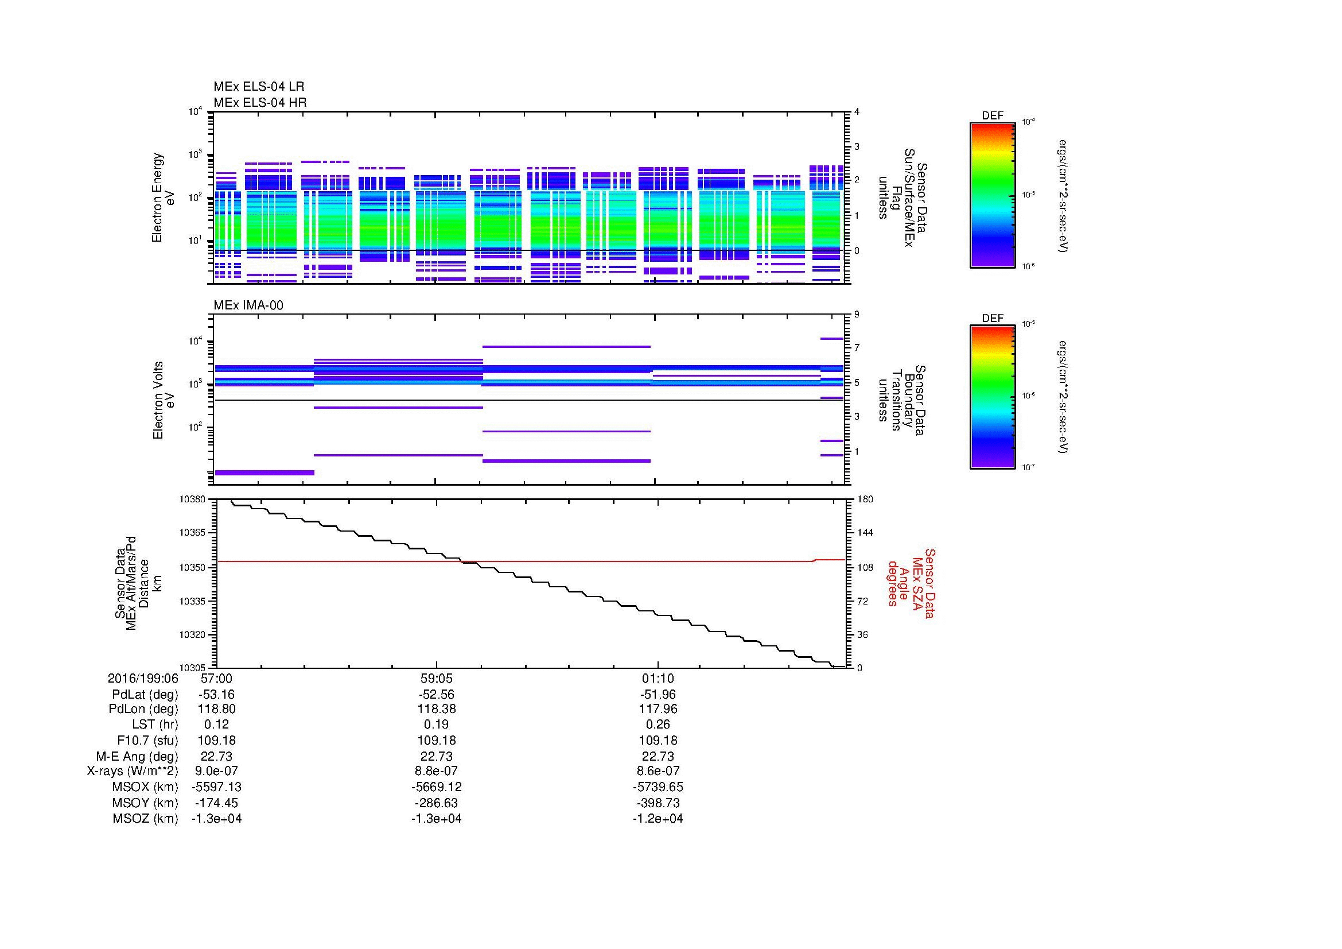Click the MSOY value '-286.63'
This screenshot has height=949, width=1342.
pos(437,803)
